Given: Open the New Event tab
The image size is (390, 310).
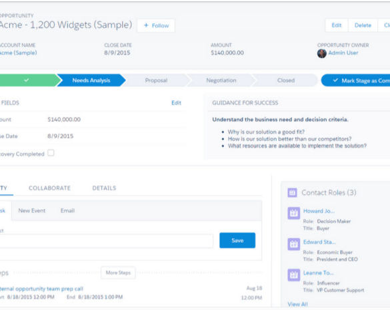Looking at the screenshot, I should pos(32,210).
